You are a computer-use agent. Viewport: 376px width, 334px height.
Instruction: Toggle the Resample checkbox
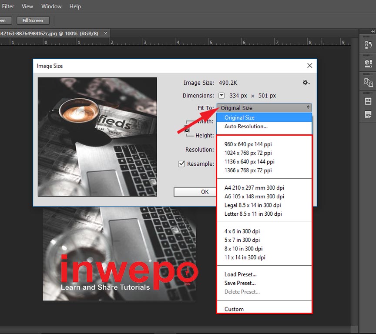182,164
